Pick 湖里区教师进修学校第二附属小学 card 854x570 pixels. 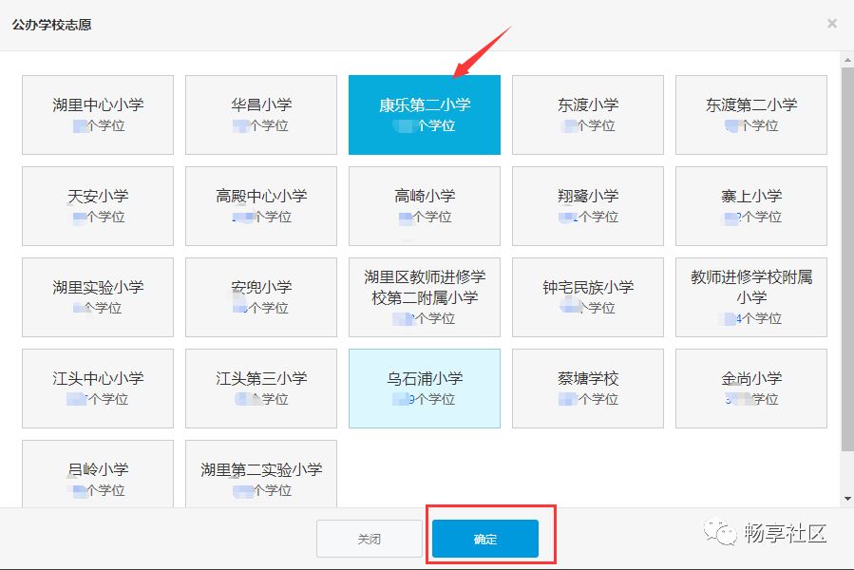pos(425,297)
